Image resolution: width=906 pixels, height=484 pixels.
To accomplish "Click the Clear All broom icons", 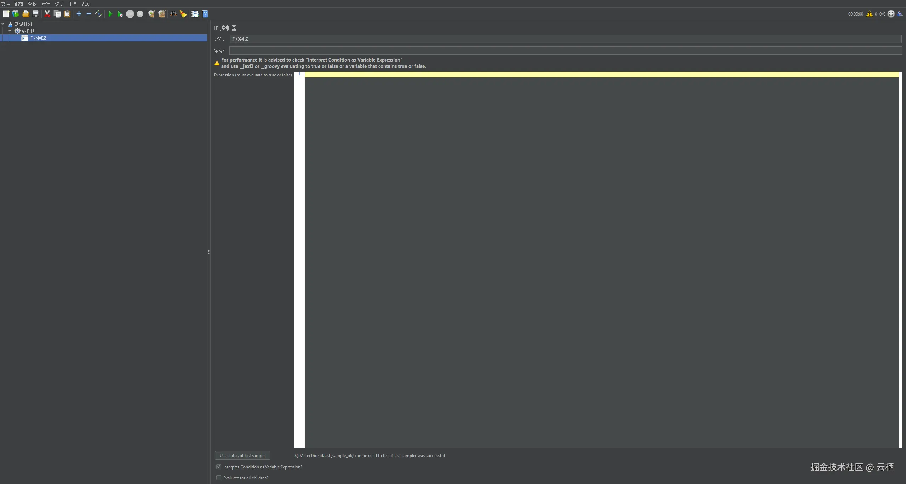I will tap(162, 14).
